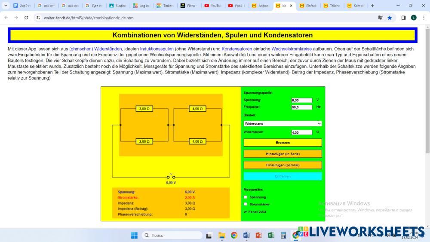The height and width of the screenshot is (242, 430).
Task: Open the Kondensatoren link in the description
Action: pyautogui.click(x=236, y=49)
